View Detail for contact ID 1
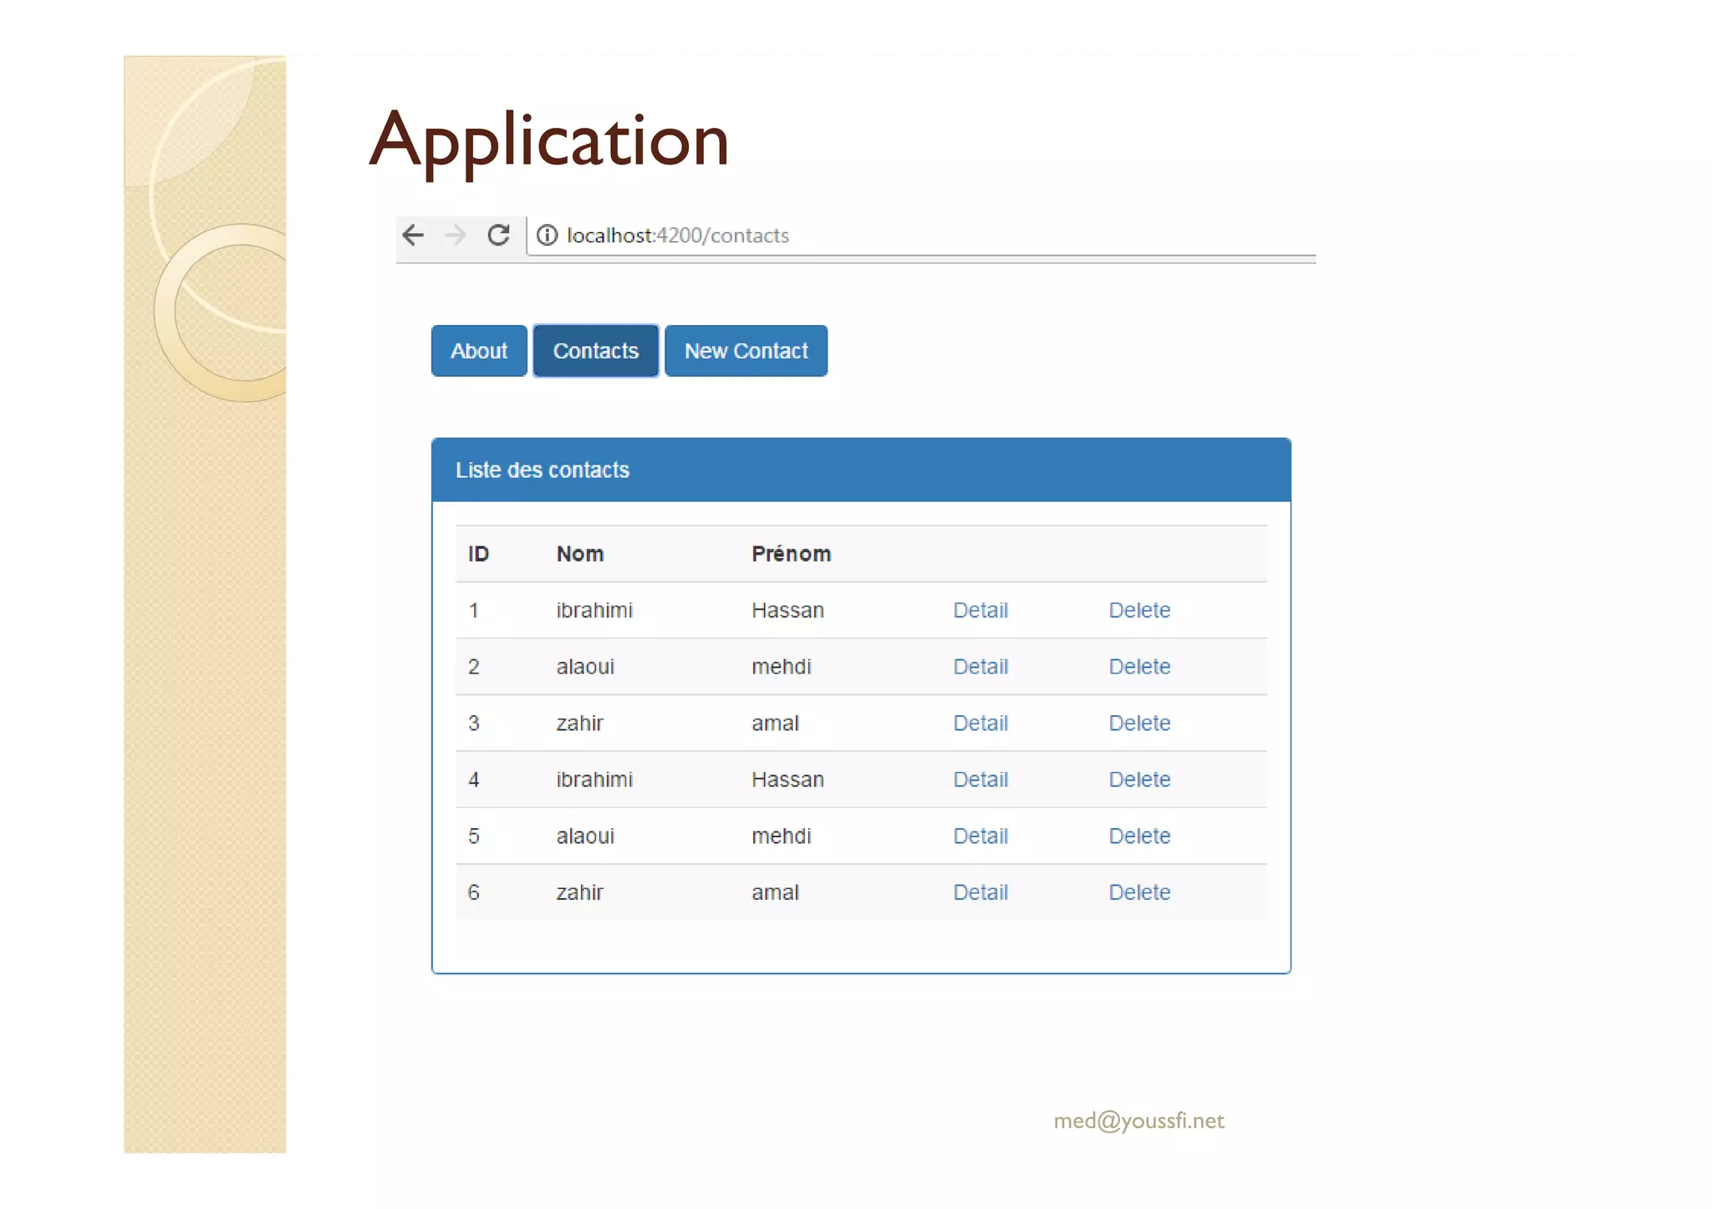This screenshot has height=1209, width=1712. pyautogui.click(x=981, y=610)
